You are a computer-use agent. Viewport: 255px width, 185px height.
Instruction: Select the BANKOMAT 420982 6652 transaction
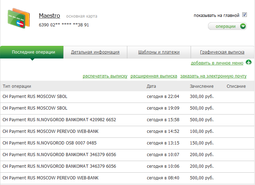pyautogui.click(x=59, y=120)
